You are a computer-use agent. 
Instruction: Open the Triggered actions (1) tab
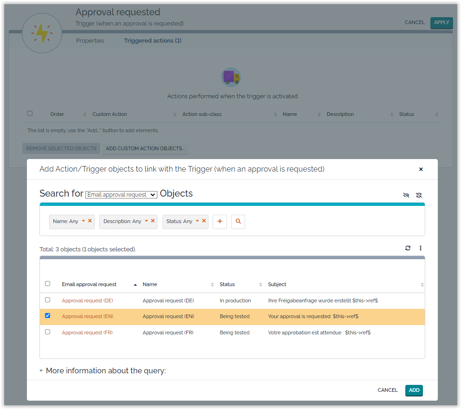click(x=153, y=41)
